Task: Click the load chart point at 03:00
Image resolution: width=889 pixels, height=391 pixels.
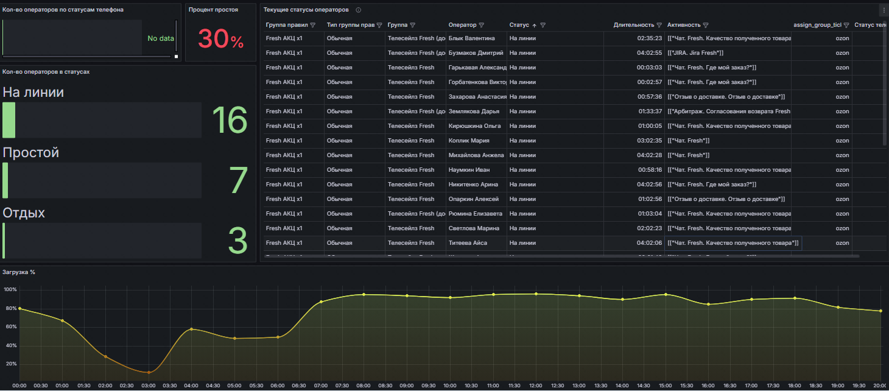Action: (149, 372)
